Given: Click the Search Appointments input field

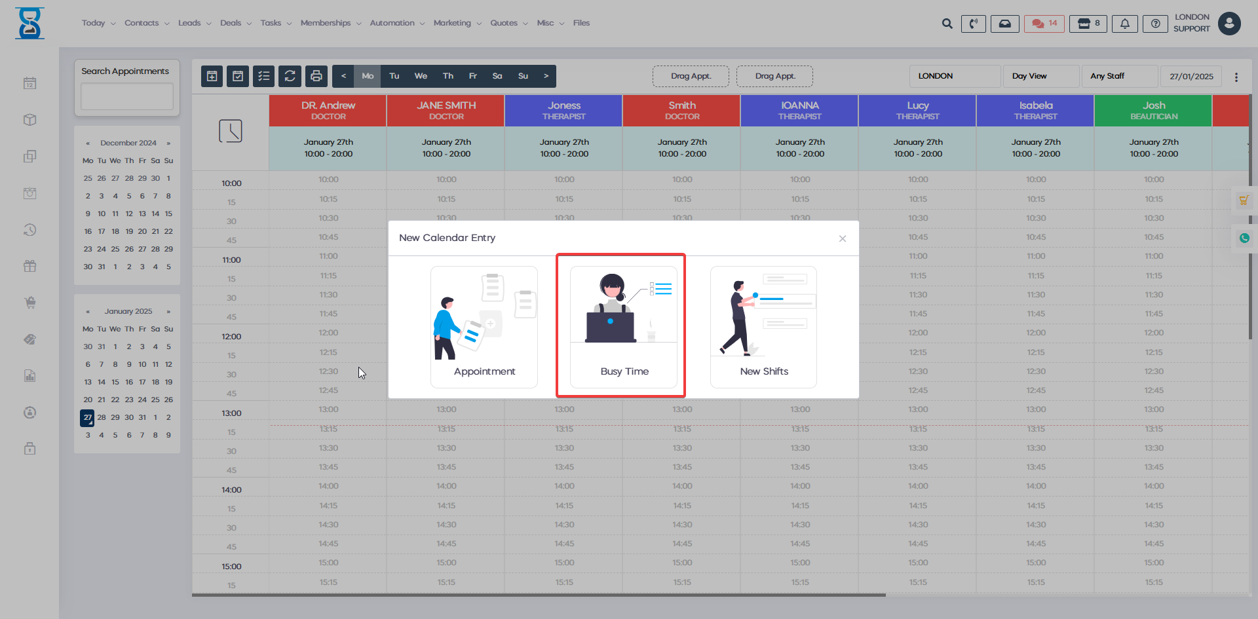Looking at the screenshot, I should click(x=127, y=96).
